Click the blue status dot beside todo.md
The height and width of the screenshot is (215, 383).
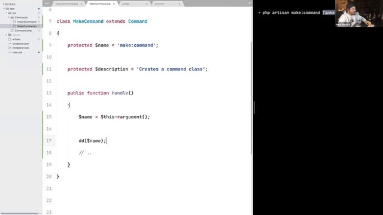pos(39,53)
